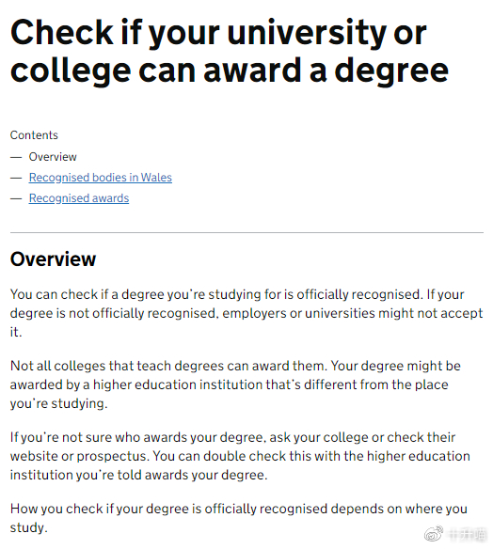Click the dash before Recognised awards
This screenshot has width=493, height=549.
coord(16,198)
